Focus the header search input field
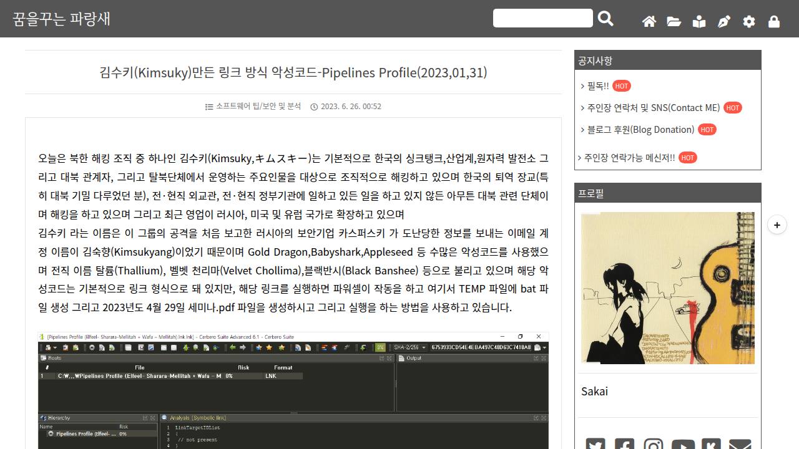This screenshot has height=449, width=799. [543, 18]
